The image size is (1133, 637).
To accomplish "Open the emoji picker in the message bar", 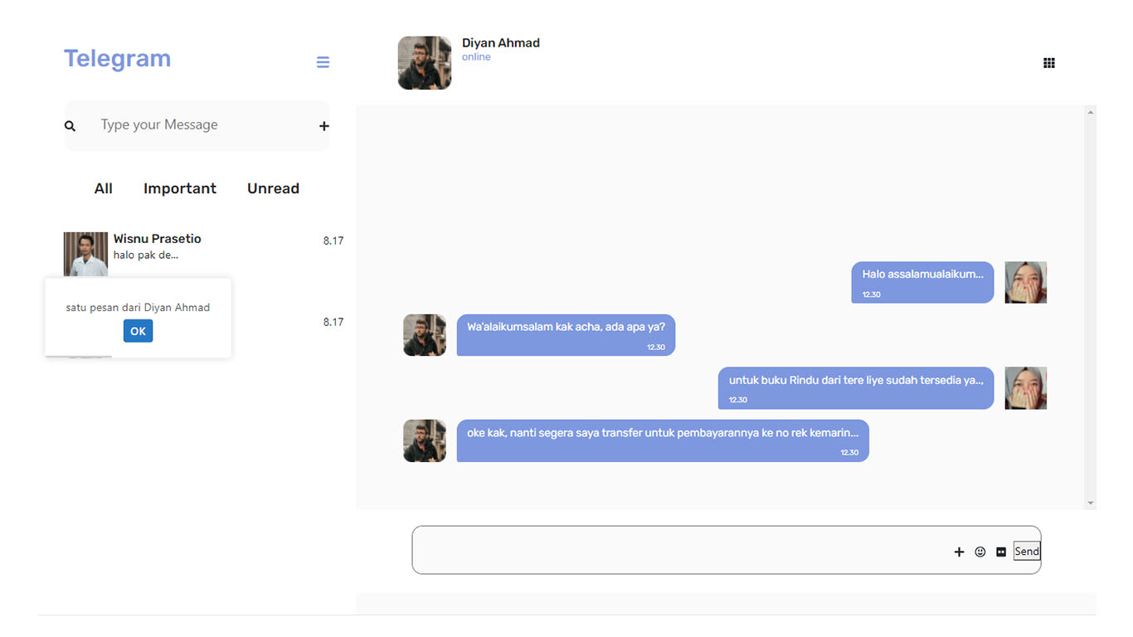I will (x=980, y=551).
